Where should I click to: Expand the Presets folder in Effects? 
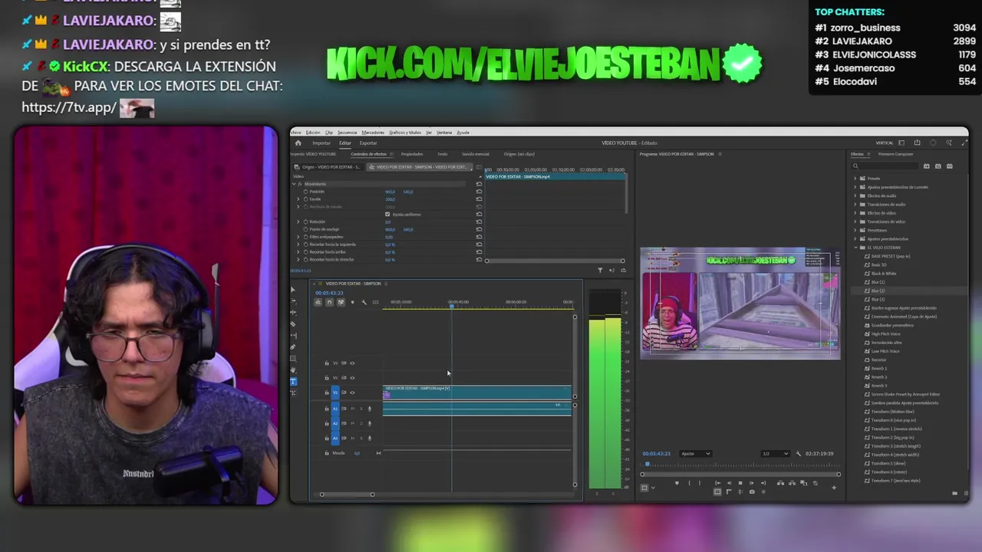pyautogui.click(x=855, y=178)
